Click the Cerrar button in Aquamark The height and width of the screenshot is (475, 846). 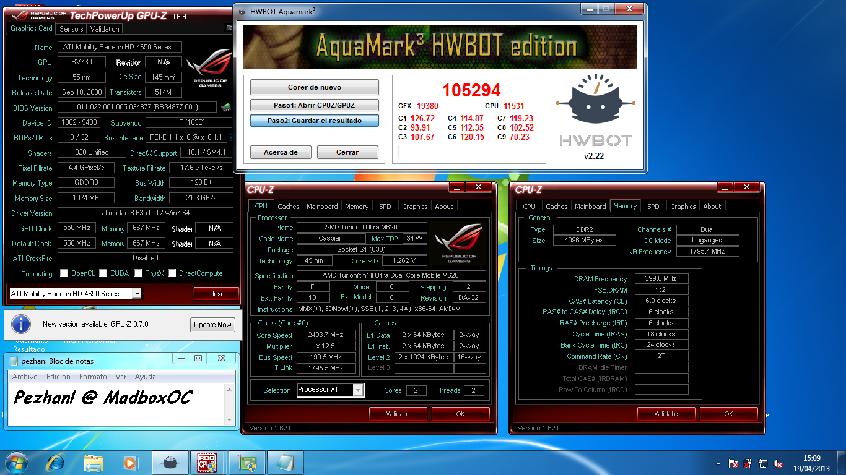point(347,152)
